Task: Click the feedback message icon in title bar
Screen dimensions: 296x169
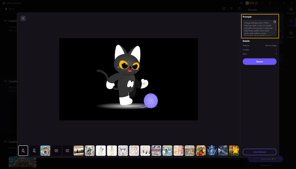Action: click(x=242, y=3)
